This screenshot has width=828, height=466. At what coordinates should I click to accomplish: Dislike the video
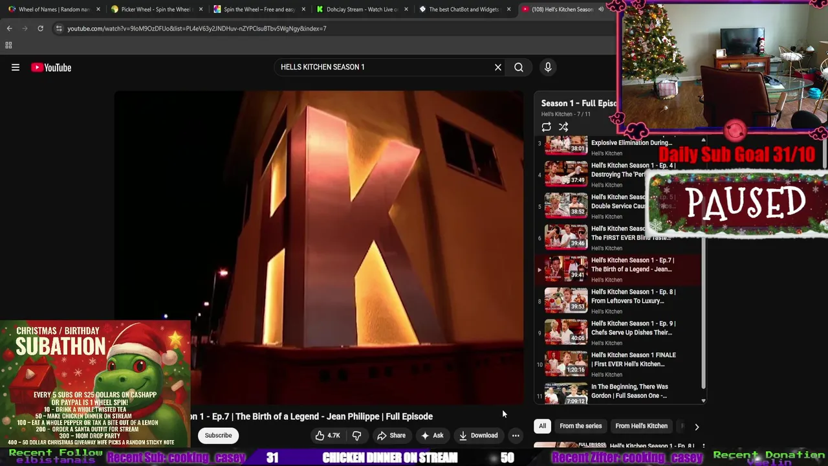(x=356, y=436)
